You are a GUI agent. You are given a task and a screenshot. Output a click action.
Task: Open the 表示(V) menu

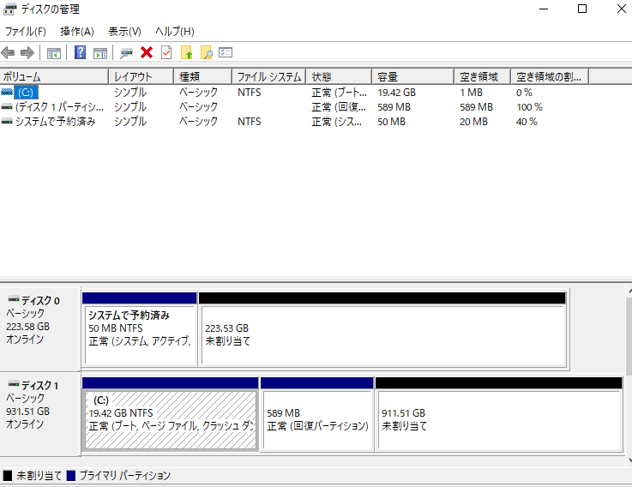pos(124,32)
